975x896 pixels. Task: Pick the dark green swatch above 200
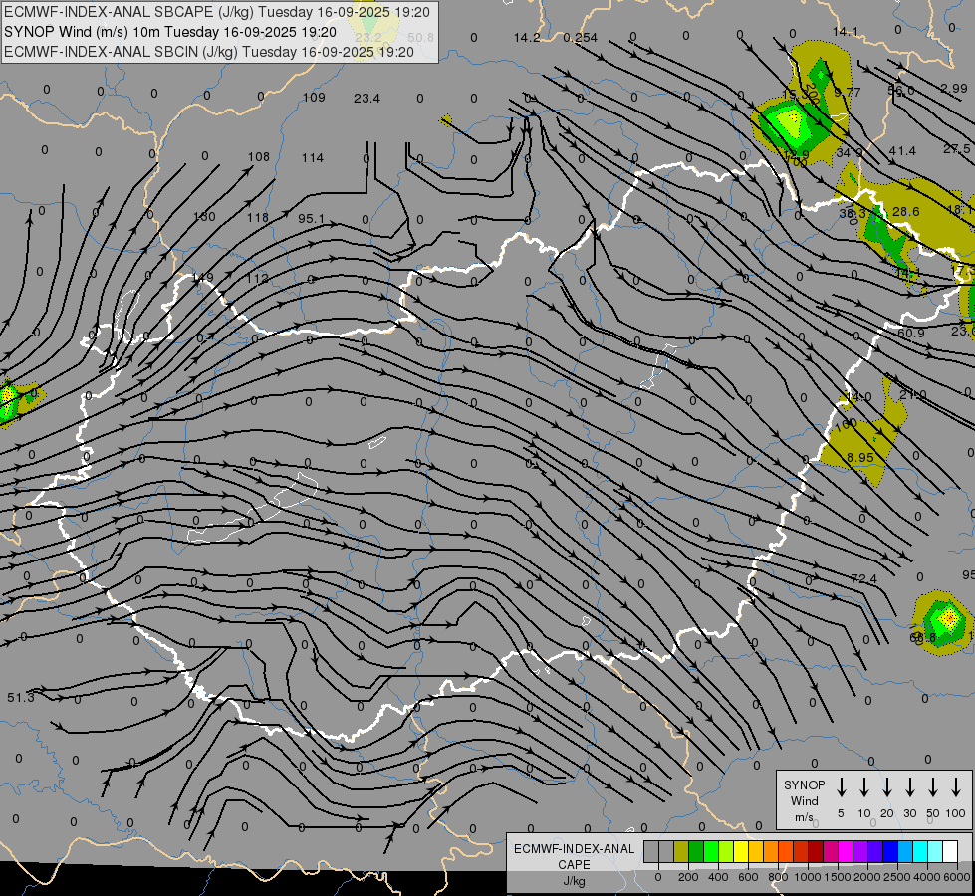point(696,852)
